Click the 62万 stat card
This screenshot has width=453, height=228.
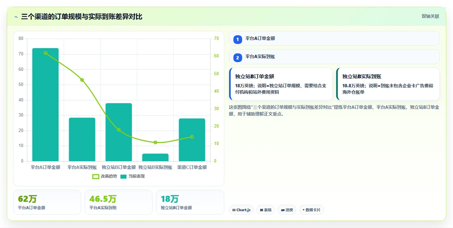(x=47, y=202)
